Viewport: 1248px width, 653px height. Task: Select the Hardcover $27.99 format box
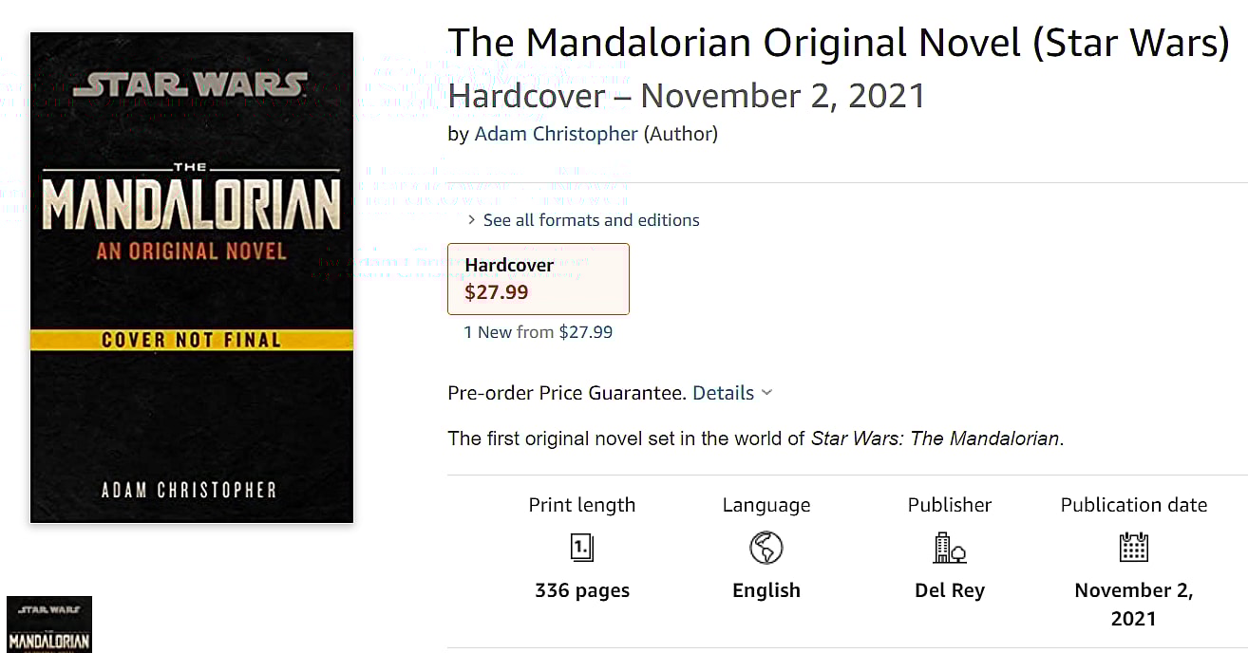pos(539,278)
